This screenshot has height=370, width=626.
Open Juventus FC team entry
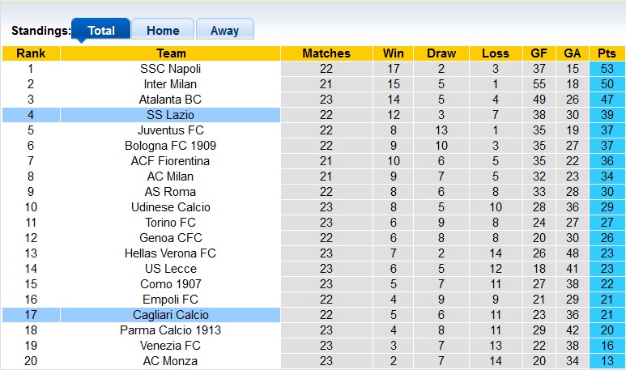[x=170, y=130]
